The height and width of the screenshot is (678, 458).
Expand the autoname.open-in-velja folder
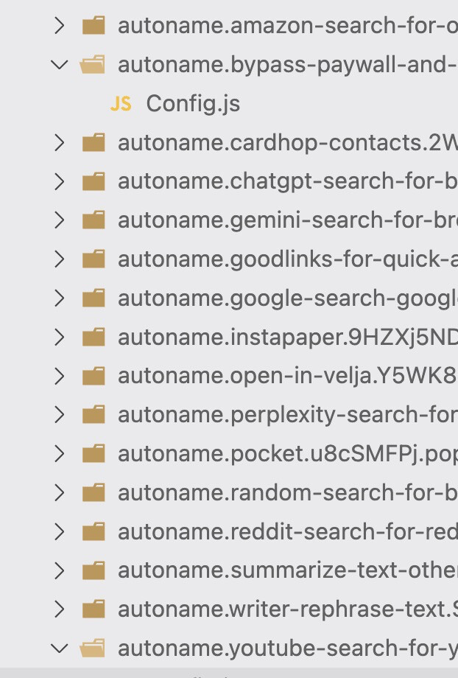[59, 376]
